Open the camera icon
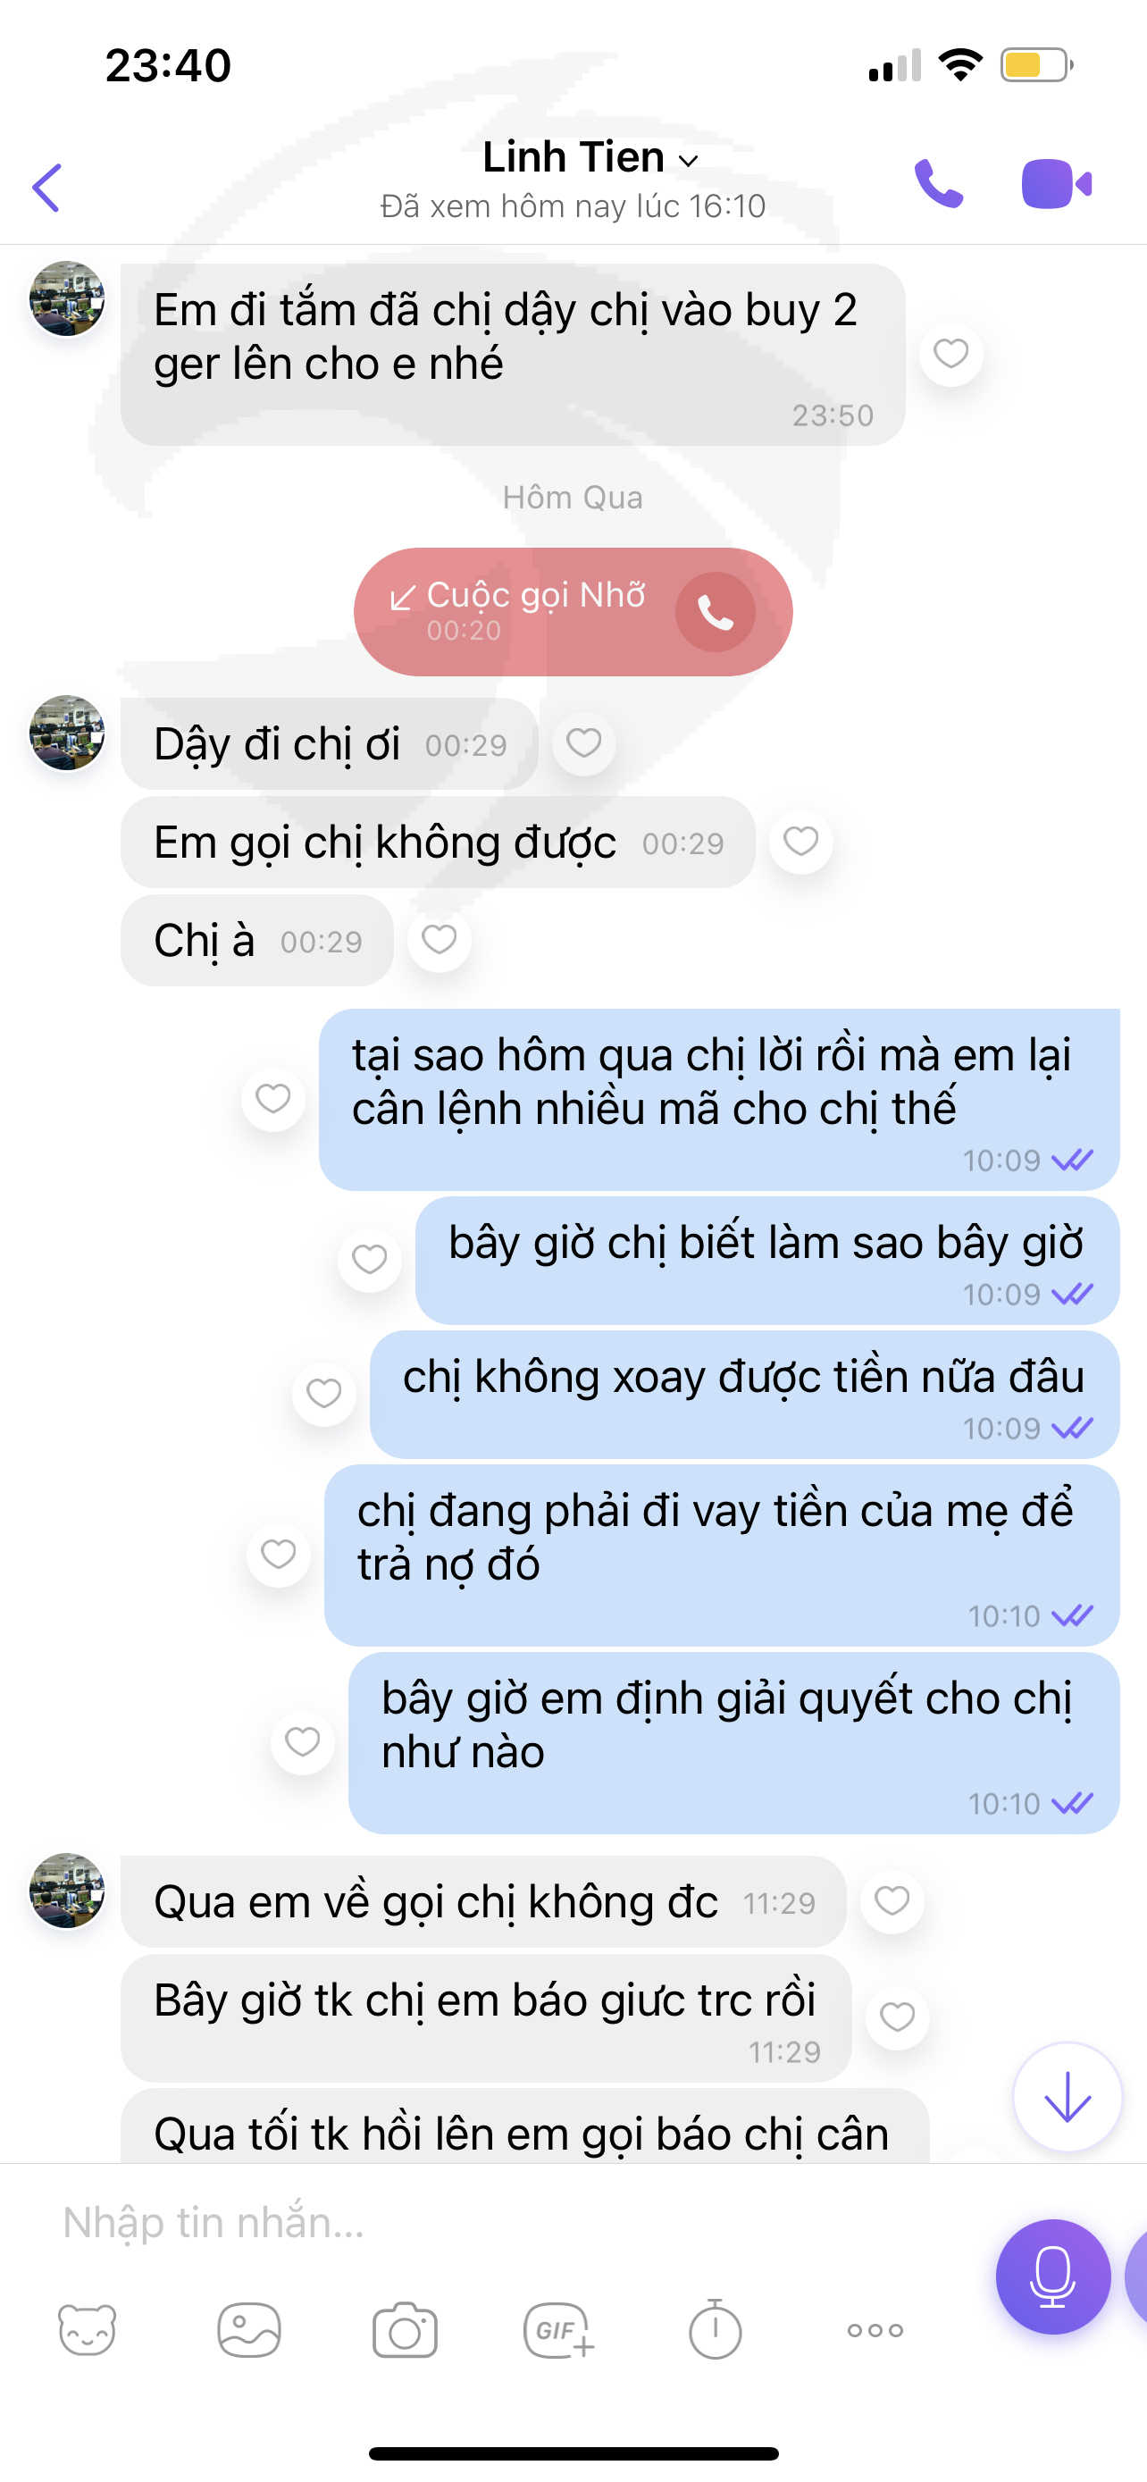1147x2482 pixels. point(405,2330)
